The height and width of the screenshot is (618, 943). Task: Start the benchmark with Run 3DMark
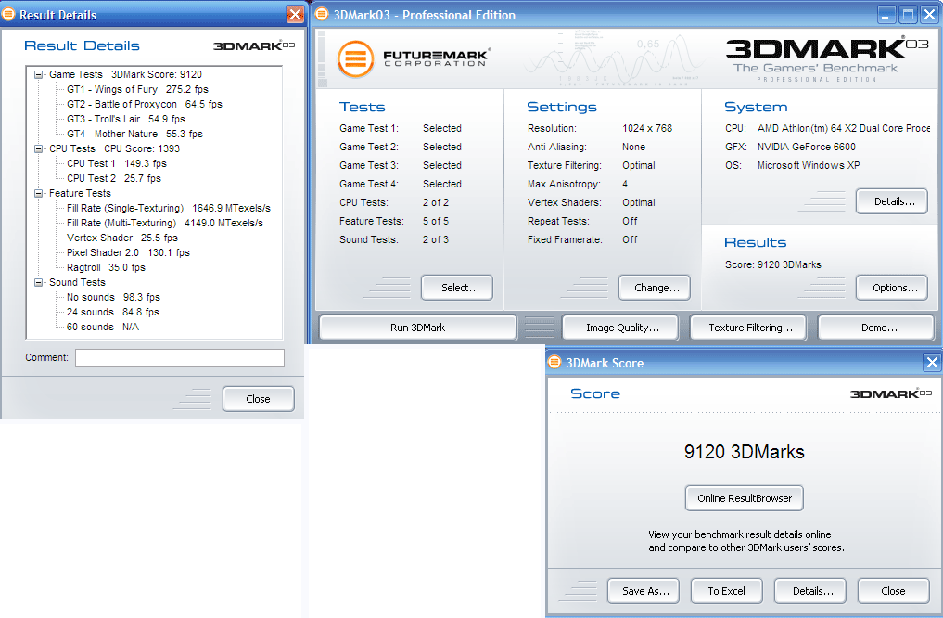418,328
